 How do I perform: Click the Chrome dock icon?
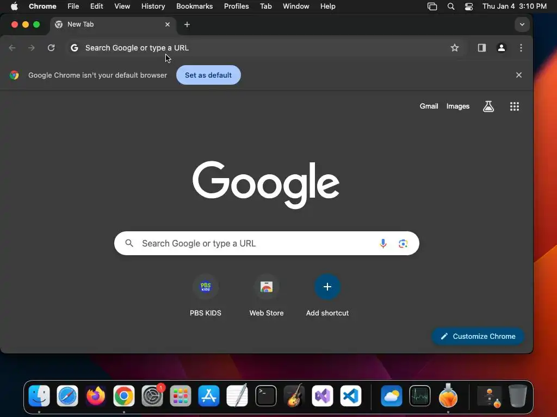point(124,396)
